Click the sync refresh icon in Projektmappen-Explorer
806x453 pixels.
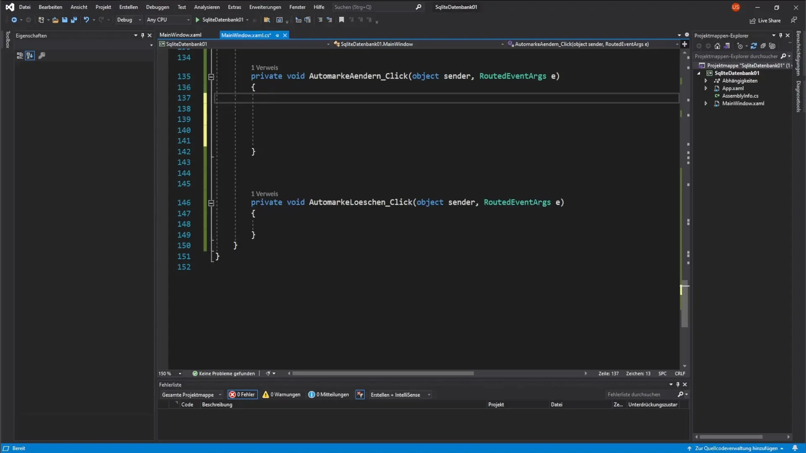coord(754,46)
